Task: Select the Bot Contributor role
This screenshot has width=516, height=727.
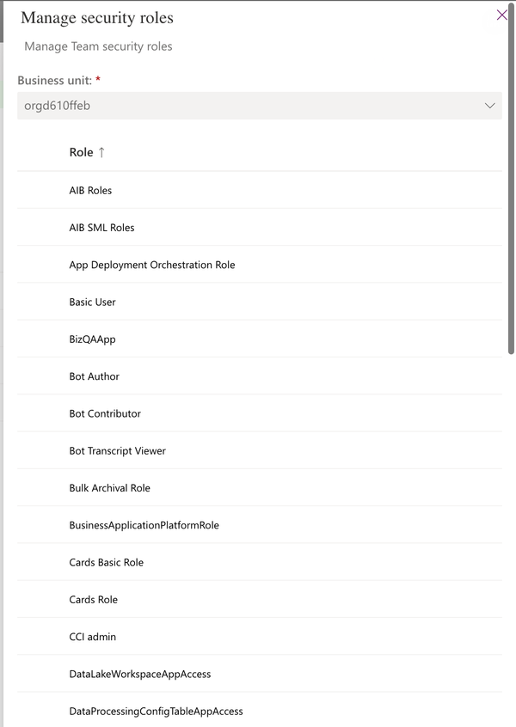Action: coord(104,413)
